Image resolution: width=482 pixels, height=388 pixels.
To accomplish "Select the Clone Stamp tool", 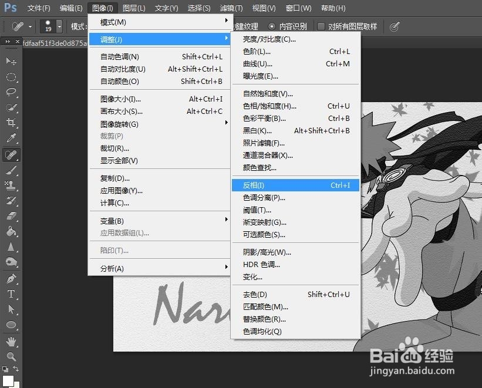I will 11,185.
